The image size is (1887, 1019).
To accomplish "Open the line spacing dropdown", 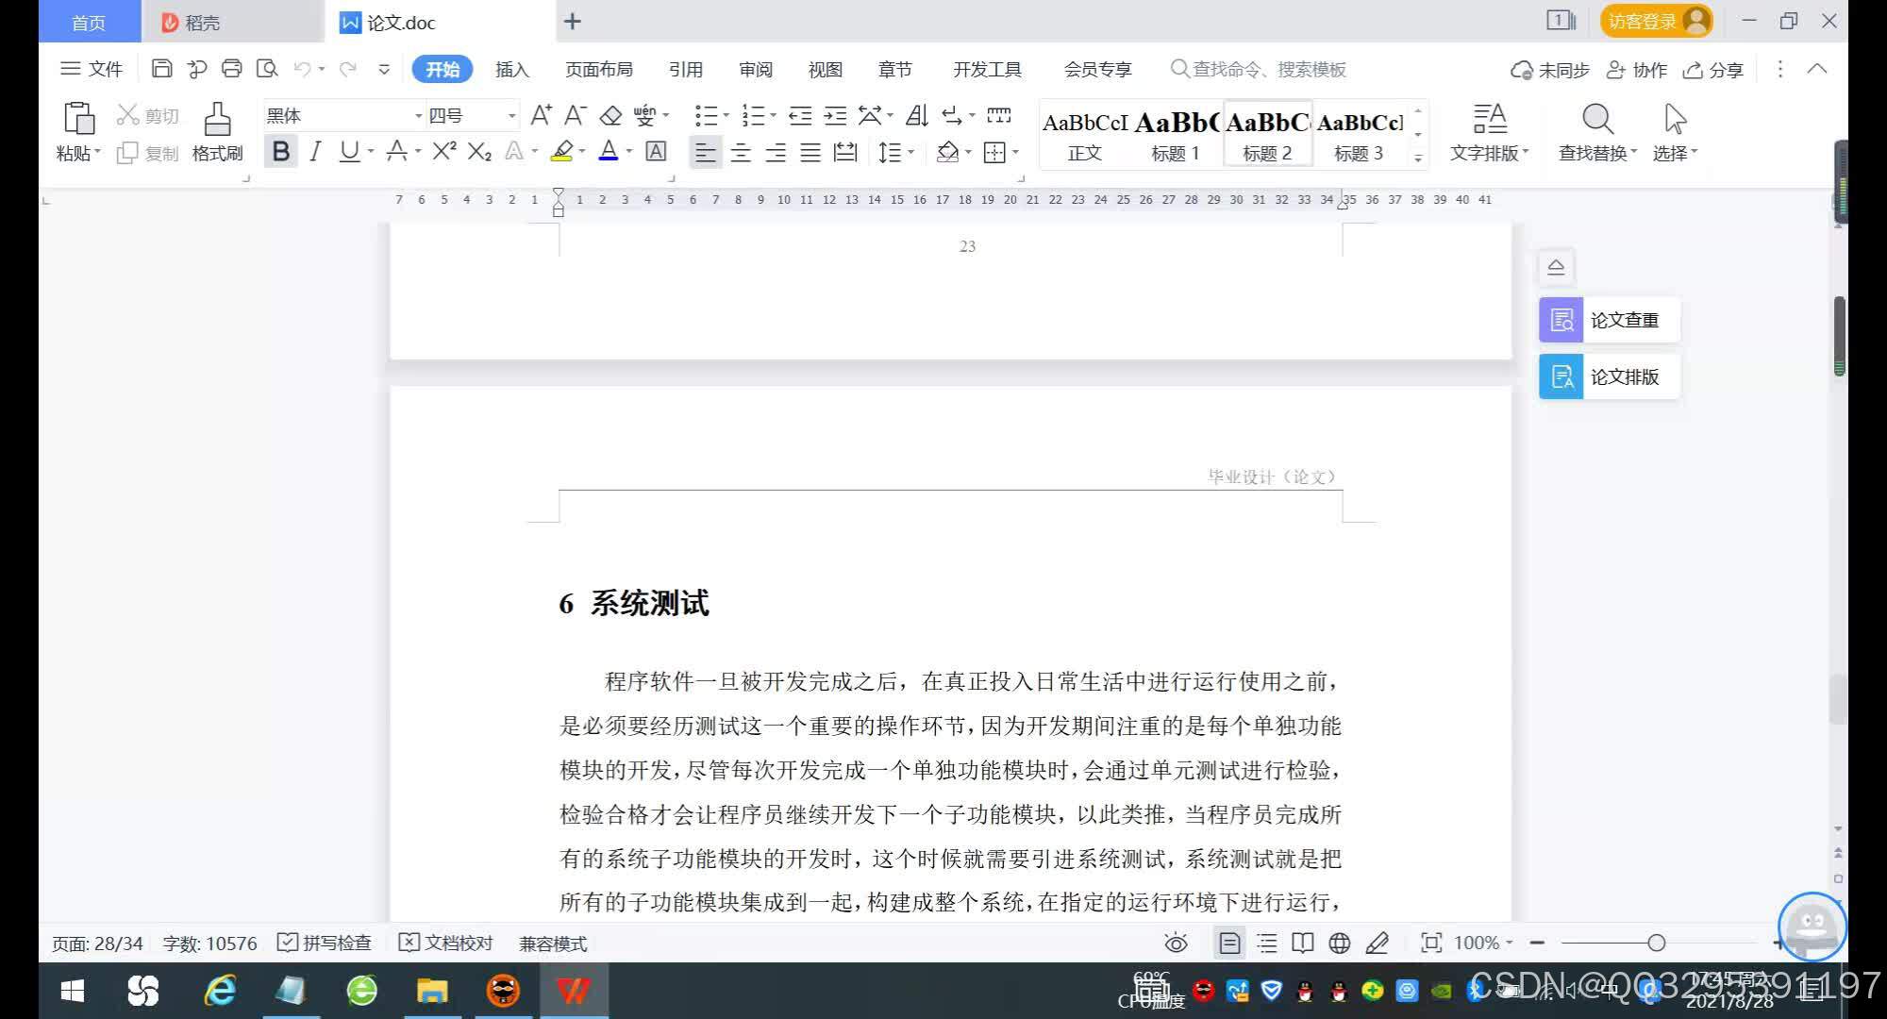I will point(895,152).
